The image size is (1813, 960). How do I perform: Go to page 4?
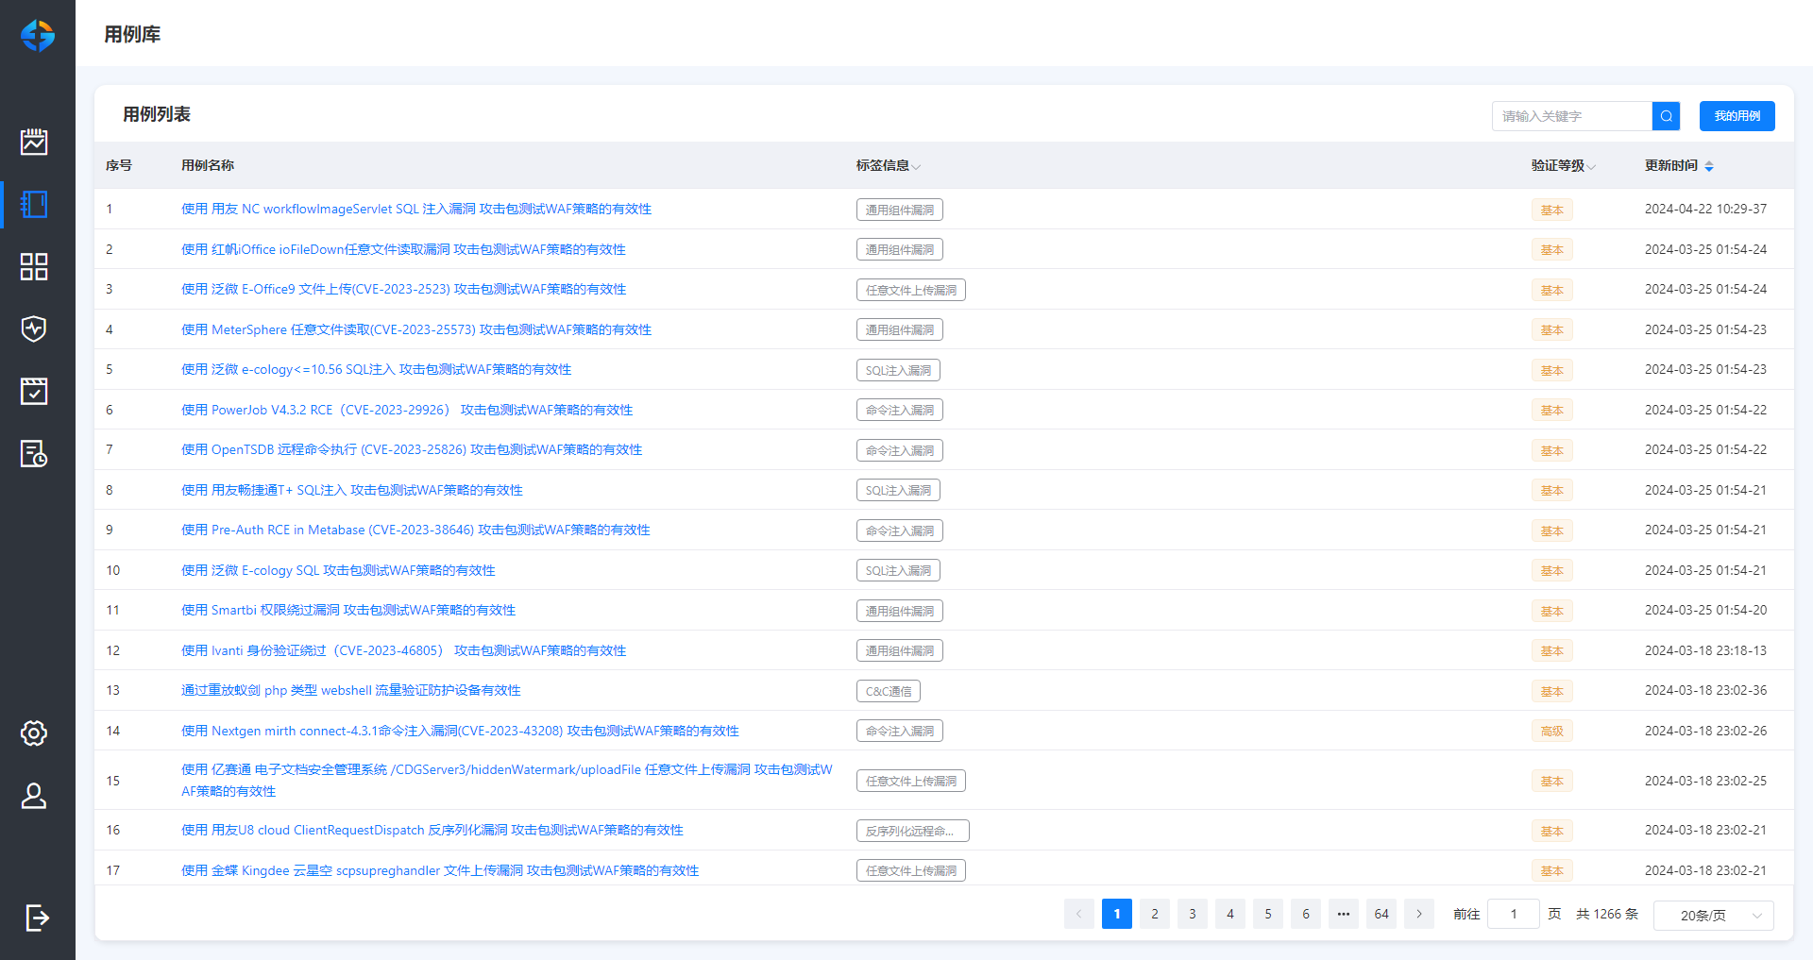[1229, 914]
